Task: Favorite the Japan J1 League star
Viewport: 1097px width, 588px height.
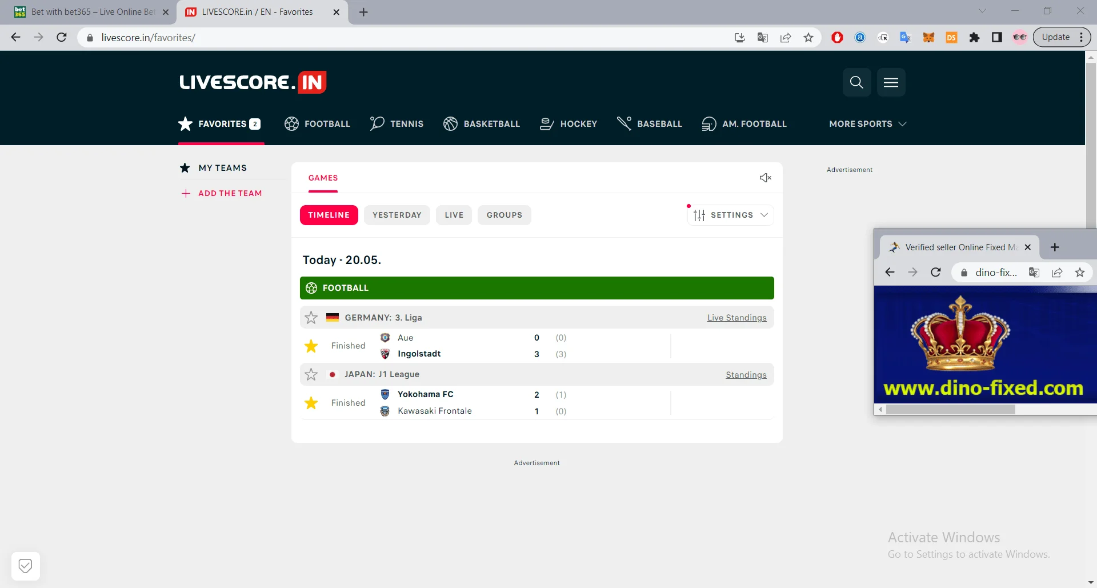Action: [311, 374]
